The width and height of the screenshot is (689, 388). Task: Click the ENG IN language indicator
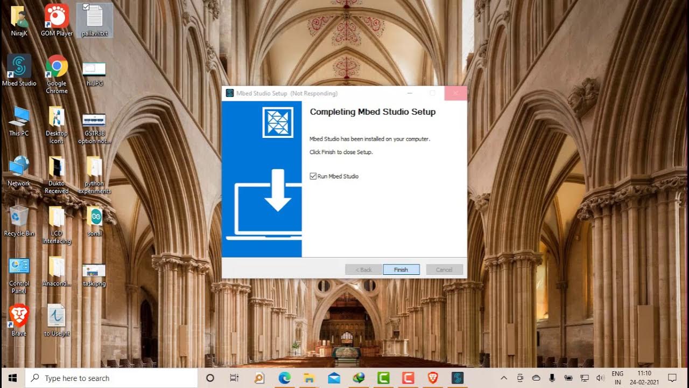pos(617,378)
